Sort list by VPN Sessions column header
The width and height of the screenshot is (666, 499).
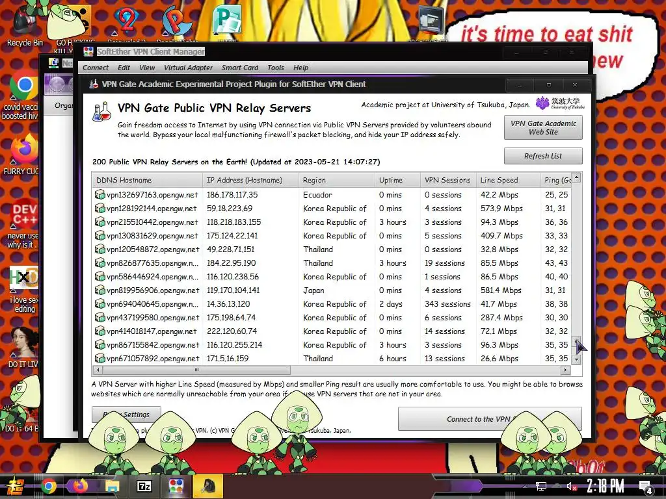pos(449,180)
